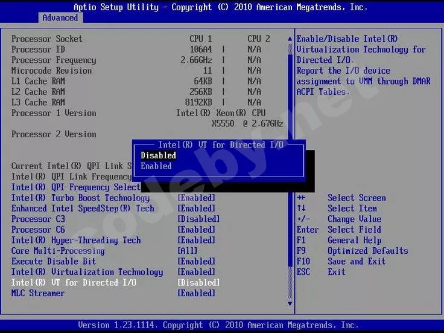Select the Processor C6 setting
Screen dimensions: 444x333
point(38,230)
